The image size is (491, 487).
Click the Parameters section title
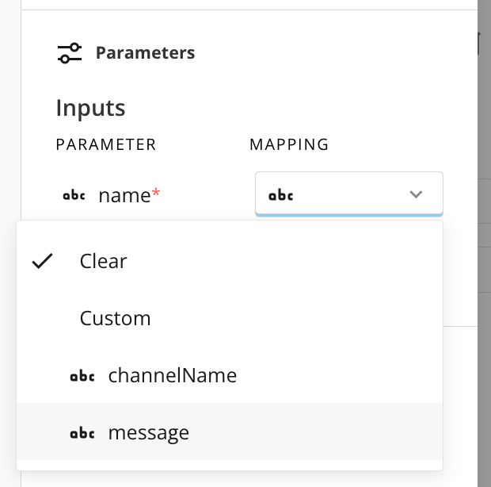click(145, 53)
